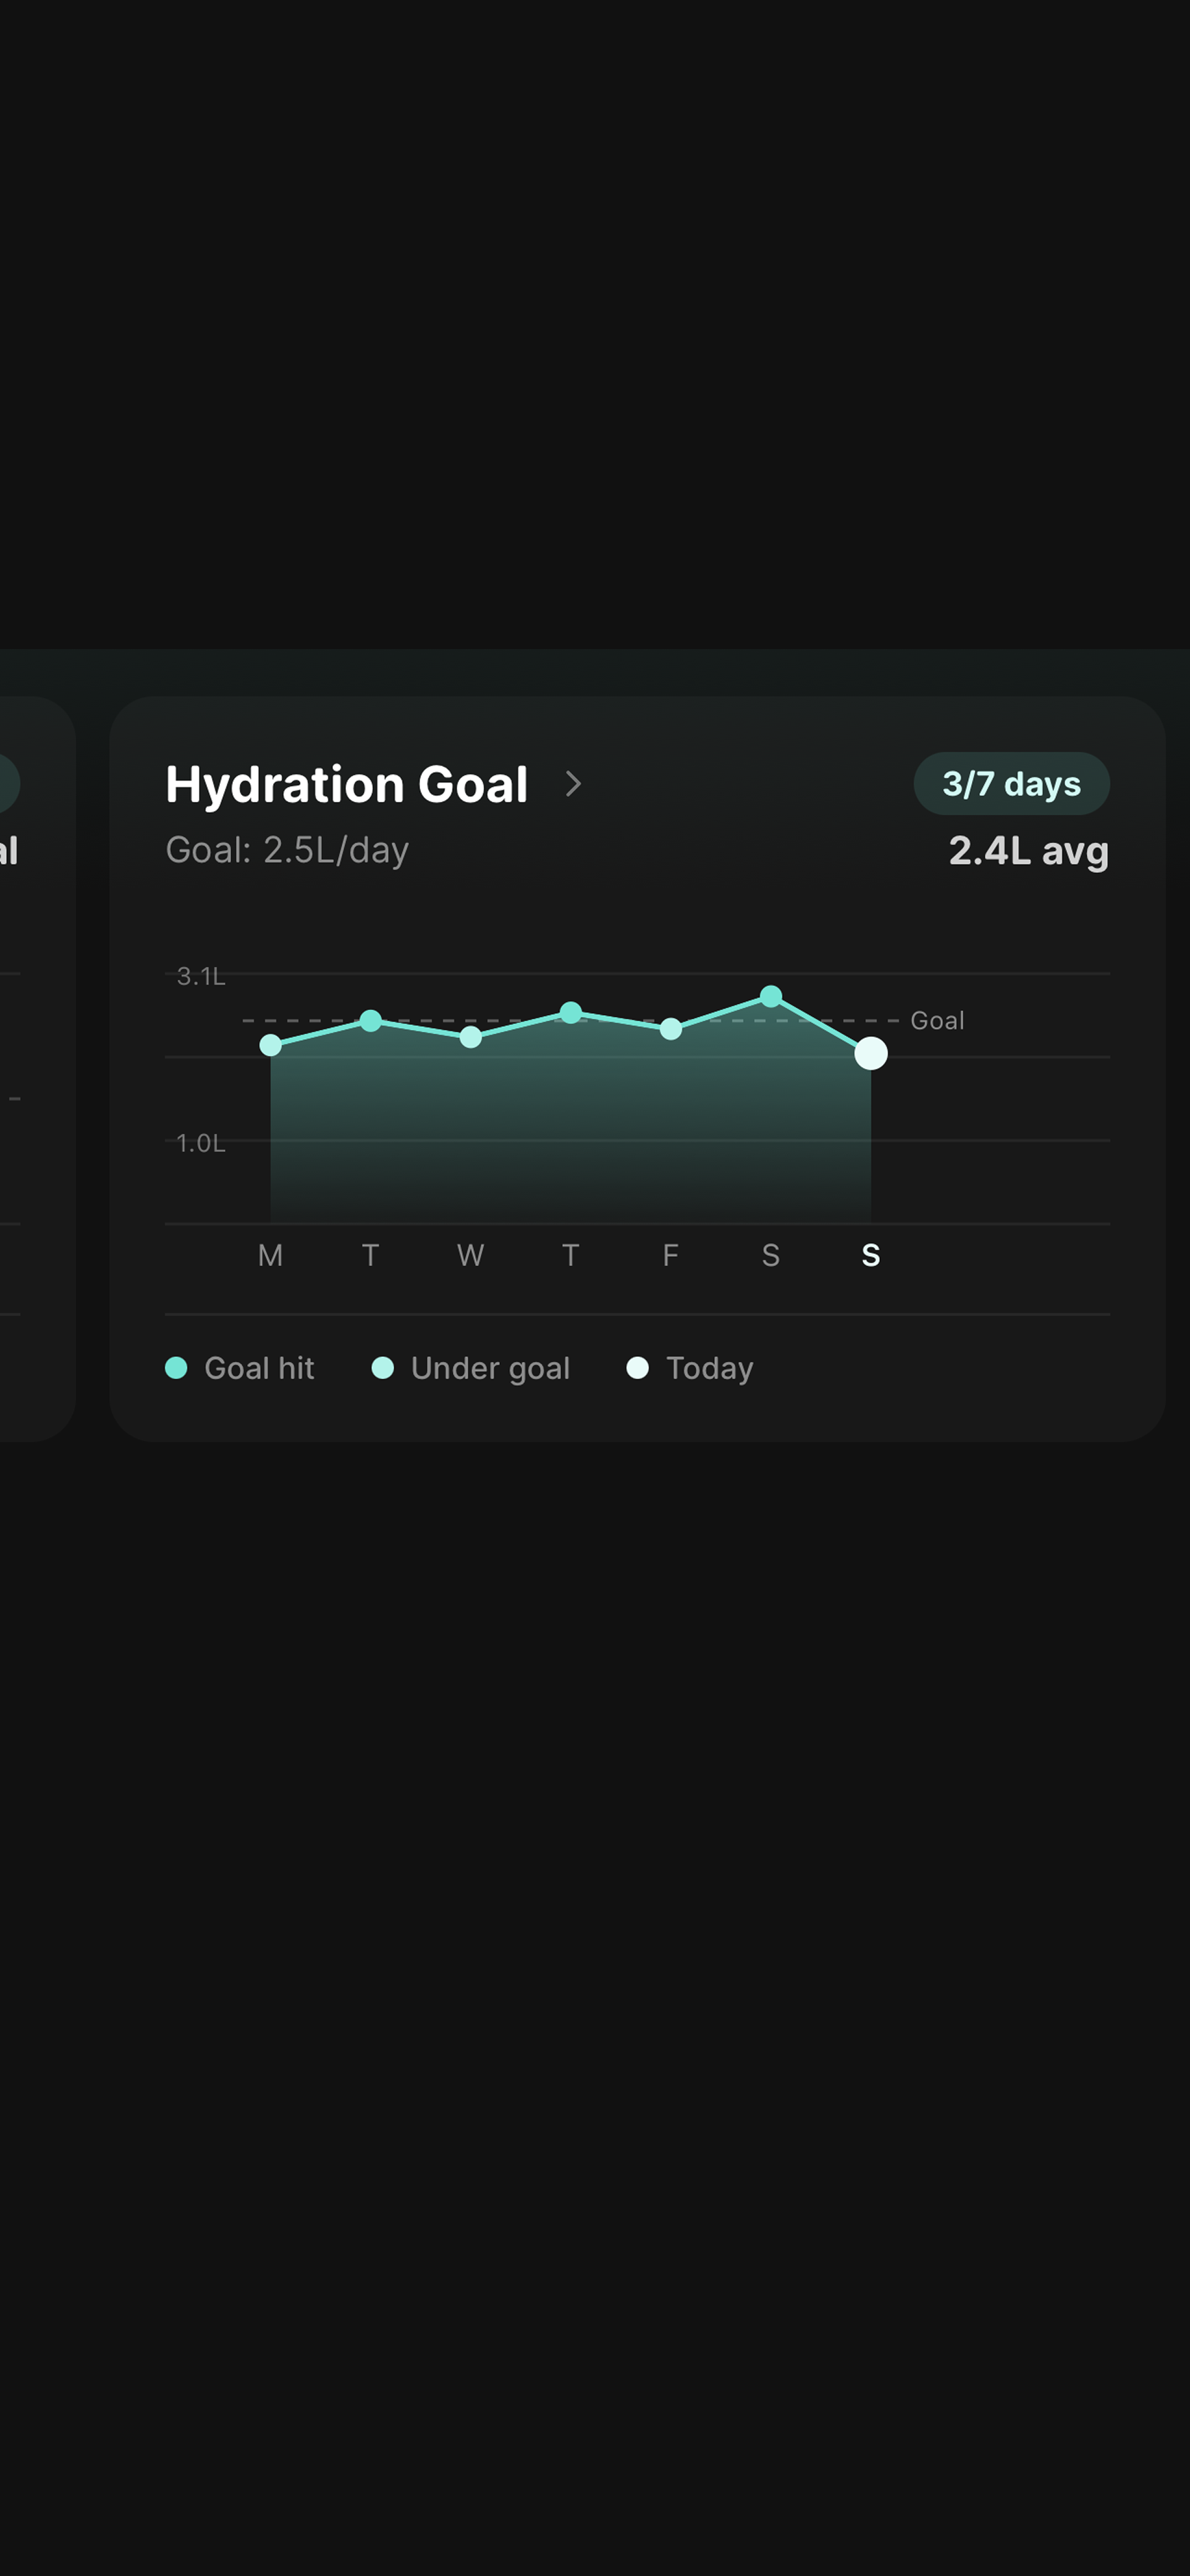Click the Goal label beside dashed line
Screen dimensions: 1190x2576
click(937, 1021)
